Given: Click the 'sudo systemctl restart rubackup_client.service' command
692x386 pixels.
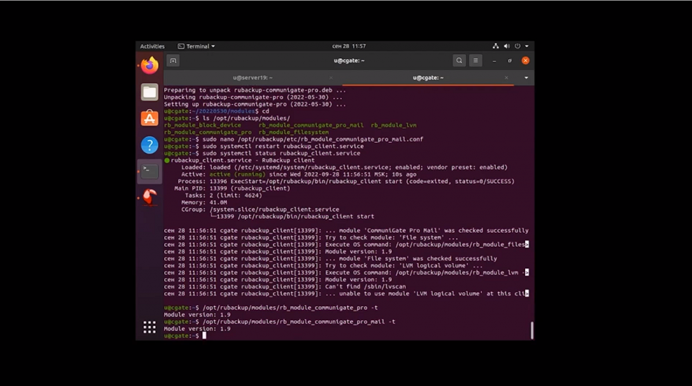Looking at the screenshot, I should pos(283,146).
